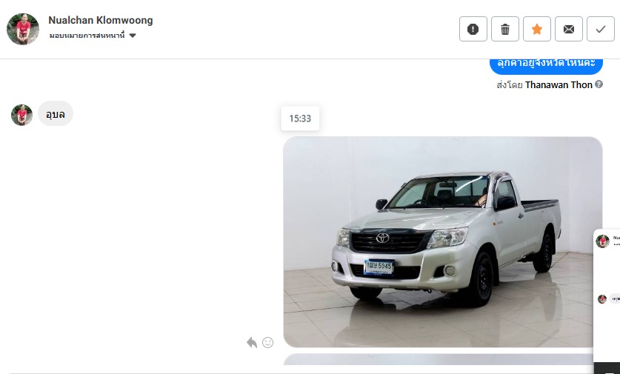The image size is (620, 374).
Task: Click the อุบล message bubble
Action: click(56, 114)
